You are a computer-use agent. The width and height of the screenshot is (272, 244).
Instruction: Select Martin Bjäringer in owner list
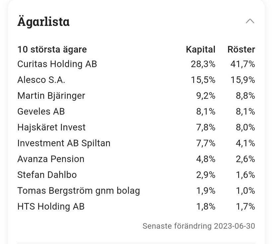[x=51, y=96]
